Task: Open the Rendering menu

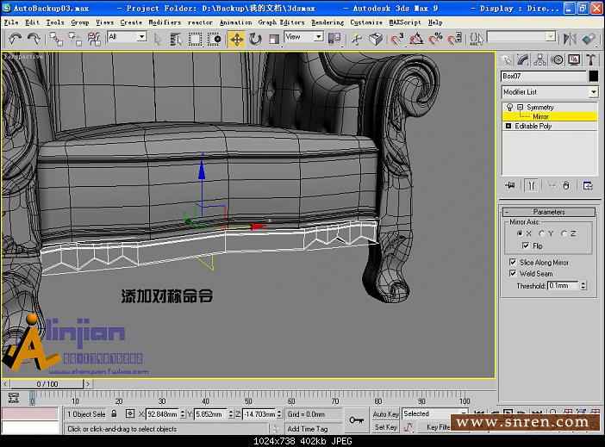Action: click(327, 22)
